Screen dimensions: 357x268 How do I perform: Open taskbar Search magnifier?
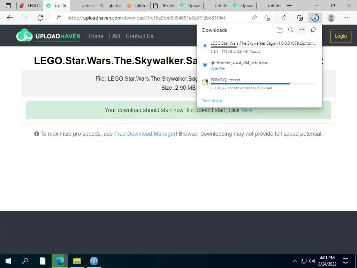[x=25, y=261]
